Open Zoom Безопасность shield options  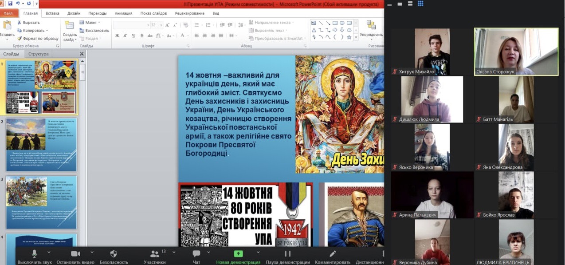[114, 256]
